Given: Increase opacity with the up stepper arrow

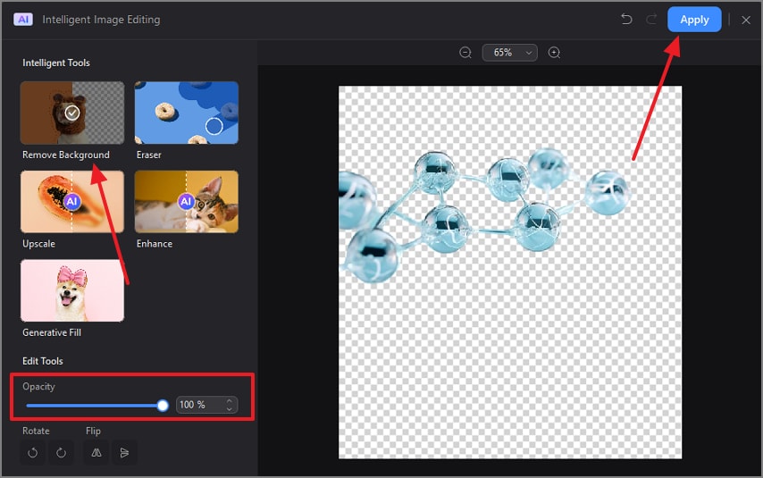Looking at the screenshot, I should pos(230,400).
